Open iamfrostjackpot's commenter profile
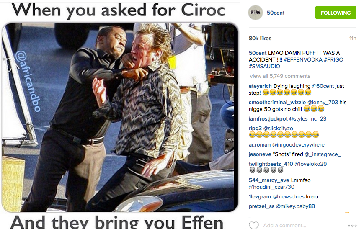 (268, 119)
